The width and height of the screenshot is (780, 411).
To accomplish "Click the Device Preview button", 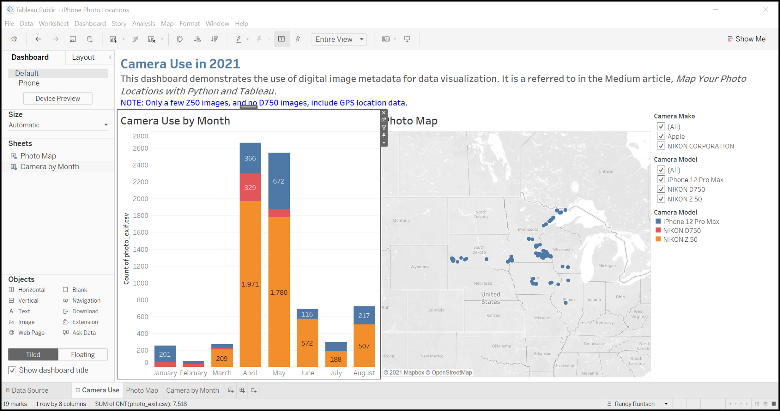I will point(58,98).
